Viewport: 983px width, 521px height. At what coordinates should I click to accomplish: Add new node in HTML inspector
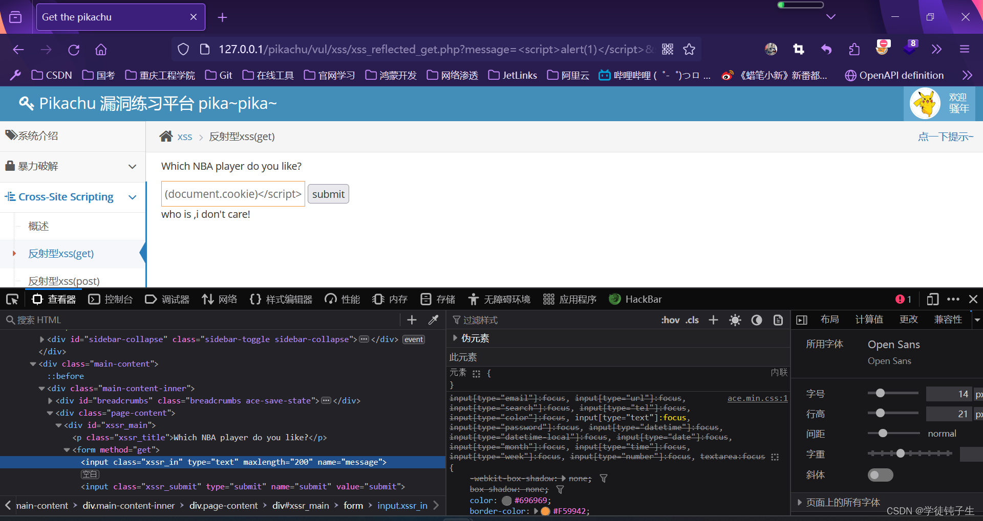coord(412,320)
